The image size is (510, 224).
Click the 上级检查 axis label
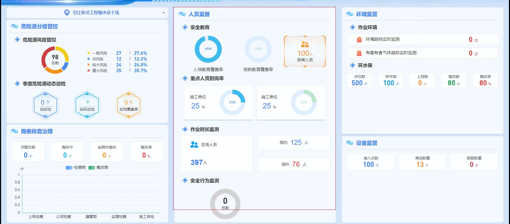[x=36, y=217]
